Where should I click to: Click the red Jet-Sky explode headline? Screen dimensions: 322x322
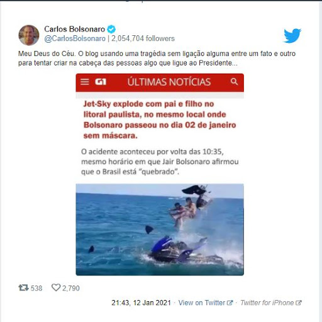click(160, 119)
